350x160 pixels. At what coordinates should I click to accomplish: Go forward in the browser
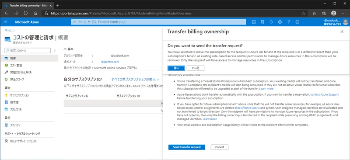[16, 14]
